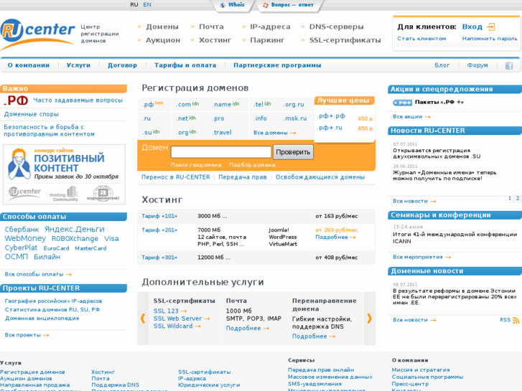The width and height of the screenshot is (522, 391).
Task: Click the RU-CENTER logo
Action: [x=37, y=34]
